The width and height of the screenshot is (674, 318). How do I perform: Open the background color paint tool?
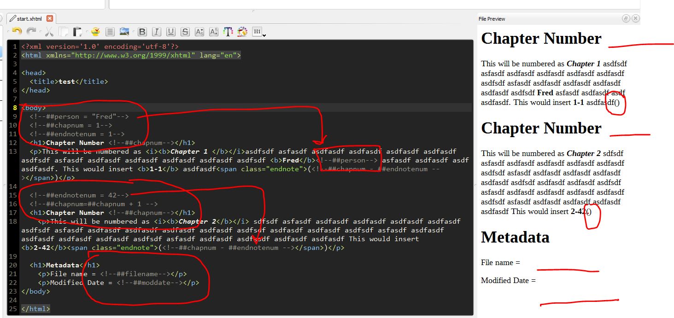point(242,32)
